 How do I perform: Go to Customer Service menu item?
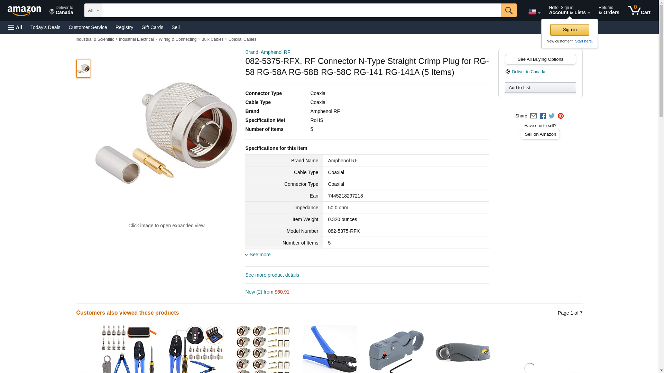coord(88,27)
